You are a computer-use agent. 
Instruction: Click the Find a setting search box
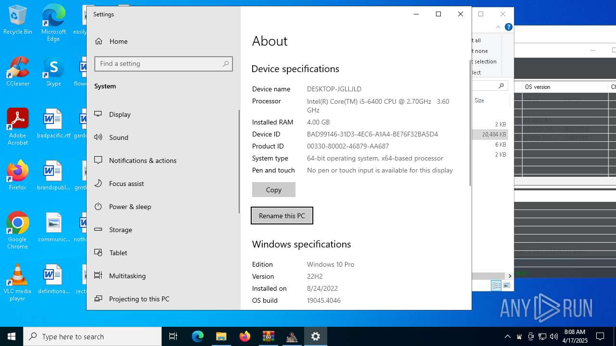(x=164, y=64)
